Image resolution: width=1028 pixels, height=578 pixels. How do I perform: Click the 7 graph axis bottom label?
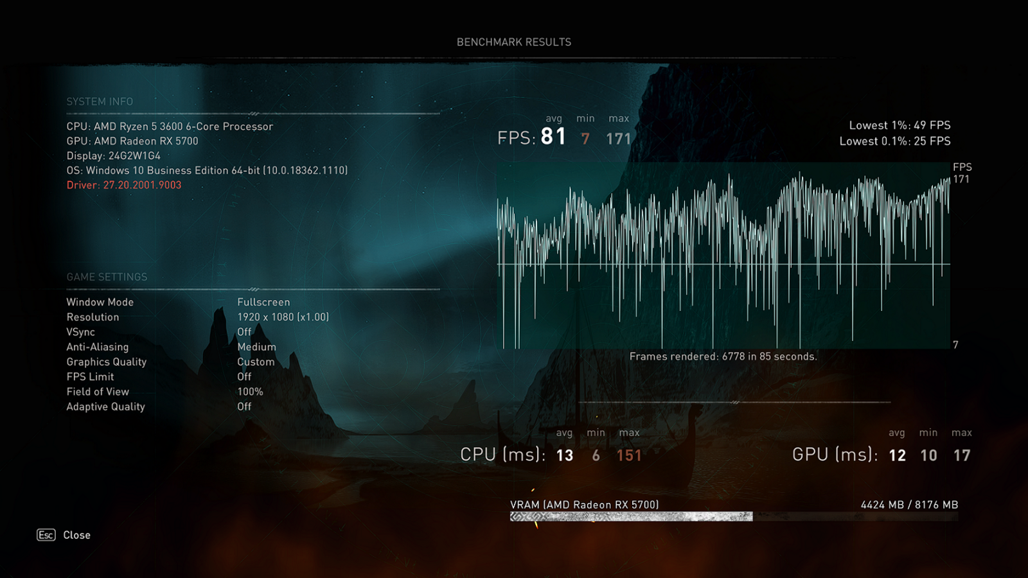955,345
